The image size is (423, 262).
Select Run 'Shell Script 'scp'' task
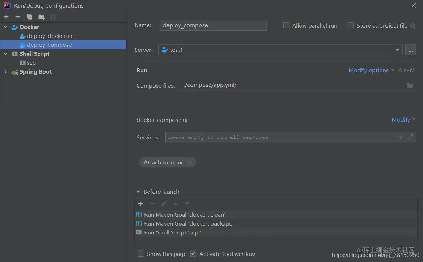coord(276,232)
